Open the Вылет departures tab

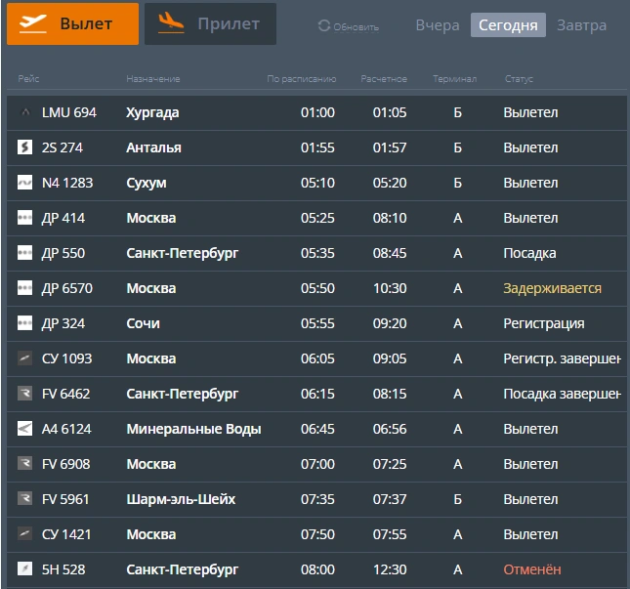[72, 23]
